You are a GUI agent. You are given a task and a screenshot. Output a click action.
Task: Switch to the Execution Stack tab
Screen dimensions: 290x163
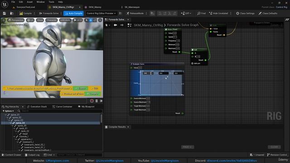coord(37,107)
